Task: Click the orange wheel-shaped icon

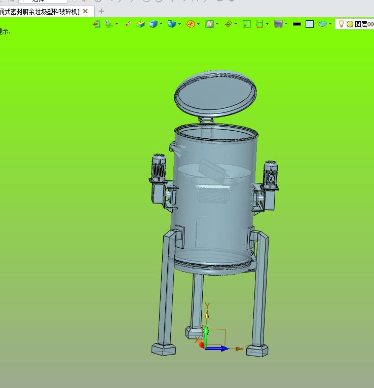Action: click(x=191, y=24)
